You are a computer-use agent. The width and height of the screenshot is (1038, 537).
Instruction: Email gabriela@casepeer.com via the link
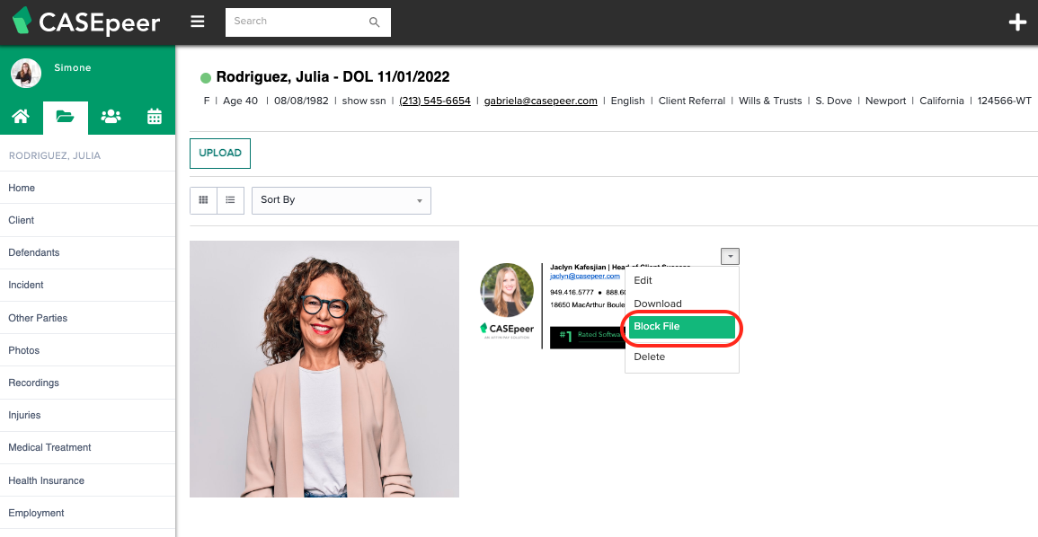pos(540,101)
